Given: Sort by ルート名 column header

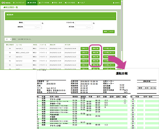Looking at the screenshot, I should 19,45.
